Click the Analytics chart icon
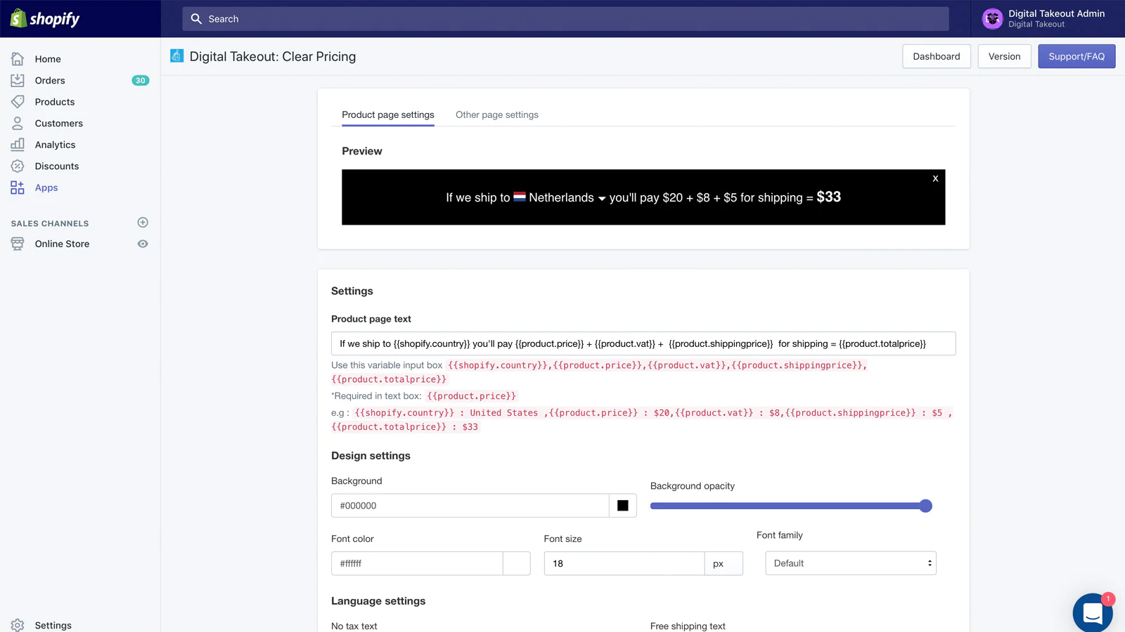This screenshot has width=1125, height=632. pyautogui.click(x=18, y=145)
